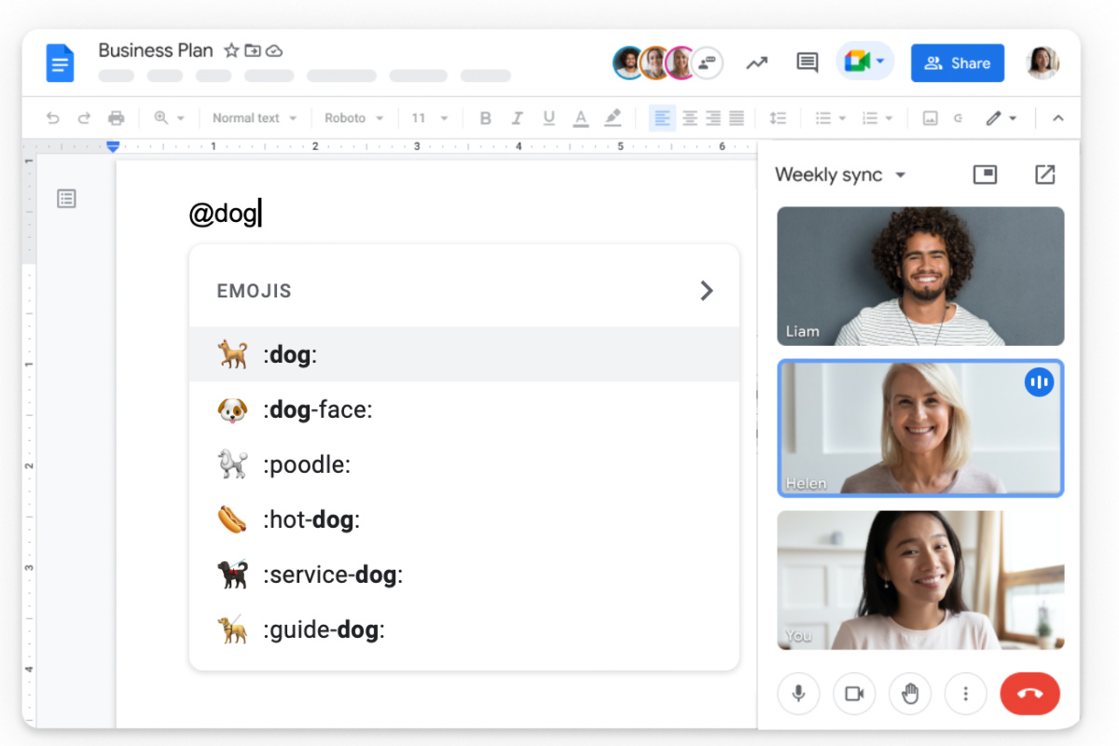Select the :guide-dog: emoji suggestion
This screenshot has height=746, width=1119.
464,629
